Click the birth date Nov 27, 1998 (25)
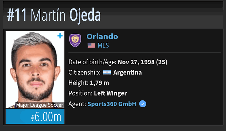The image size is (226, 131). 142,62
